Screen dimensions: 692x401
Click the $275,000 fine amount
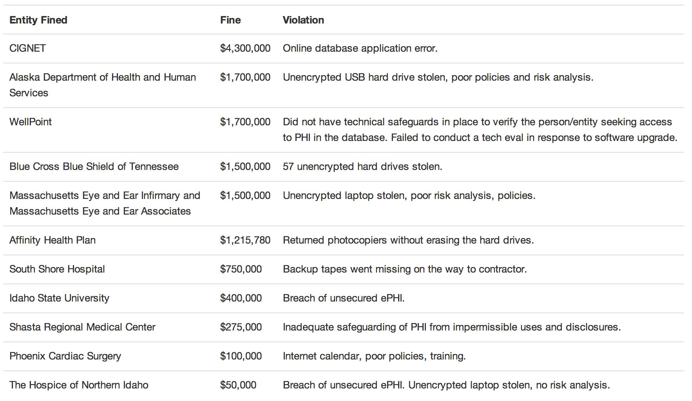tap(241, 327)
